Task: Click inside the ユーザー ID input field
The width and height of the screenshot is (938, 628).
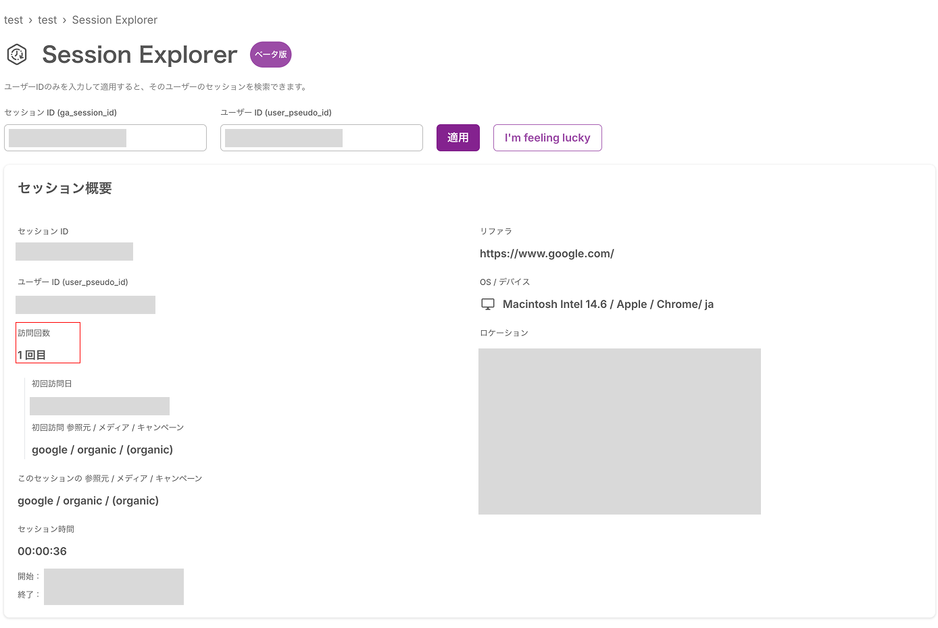Action: pos(321,137)
